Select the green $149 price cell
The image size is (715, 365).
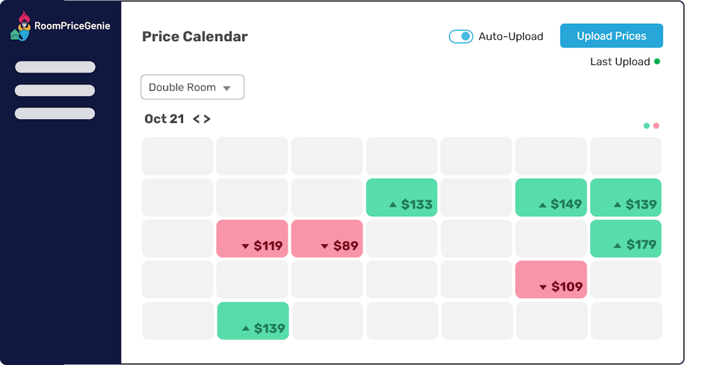551,198
